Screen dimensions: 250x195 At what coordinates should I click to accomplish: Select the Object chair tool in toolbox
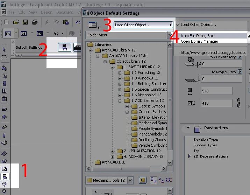[5, 177]
